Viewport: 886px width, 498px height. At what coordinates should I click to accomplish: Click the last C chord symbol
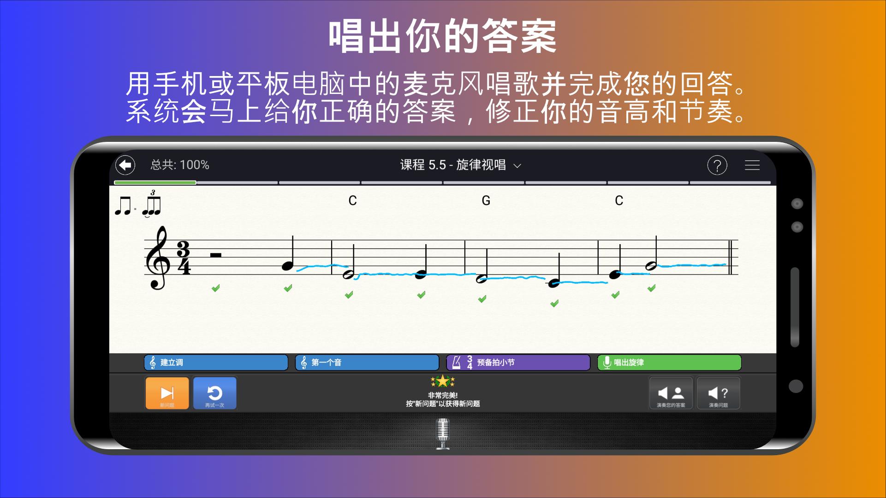pos(619,200)
